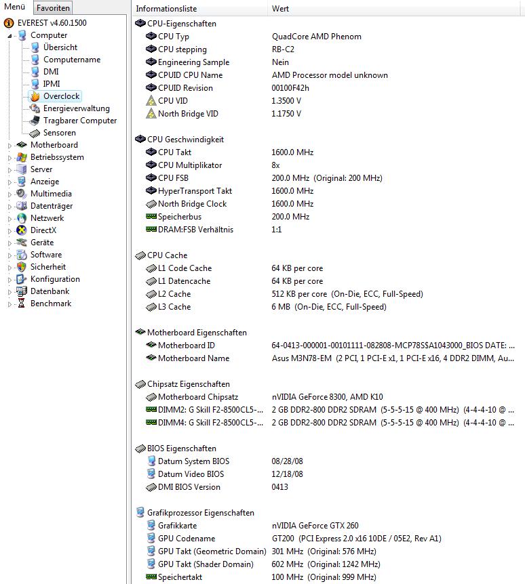Click the North Bridge VID voltage icon
Image resolution: width=525 pixels, height=584 pixels.
tap(151, 114)
